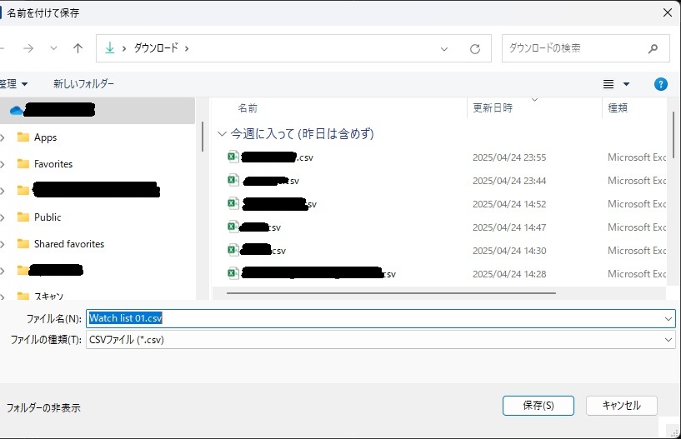Collapse the 今週に入って group
The image size is (681, 439).
coord(222,134)
